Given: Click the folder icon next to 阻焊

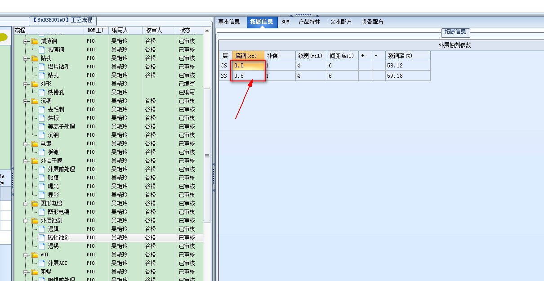Looking at the screenshot, I should (35, 272).
